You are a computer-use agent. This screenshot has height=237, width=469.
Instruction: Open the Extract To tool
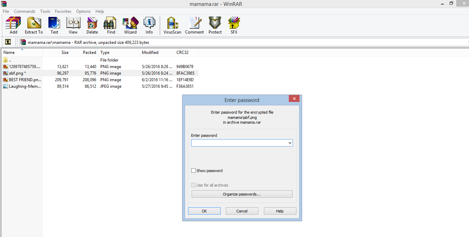pyautogui.click(x=34, y=25)
